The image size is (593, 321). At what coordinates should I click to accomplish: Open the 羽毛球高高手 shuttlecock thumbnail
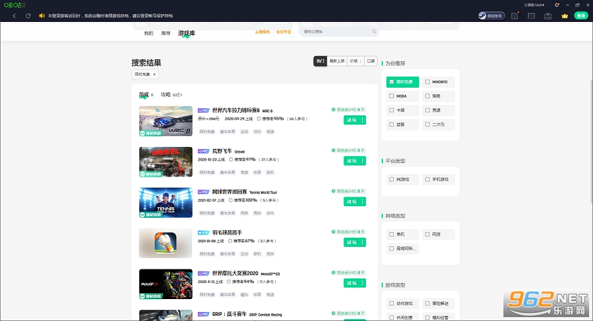click(x=166, y=243)
